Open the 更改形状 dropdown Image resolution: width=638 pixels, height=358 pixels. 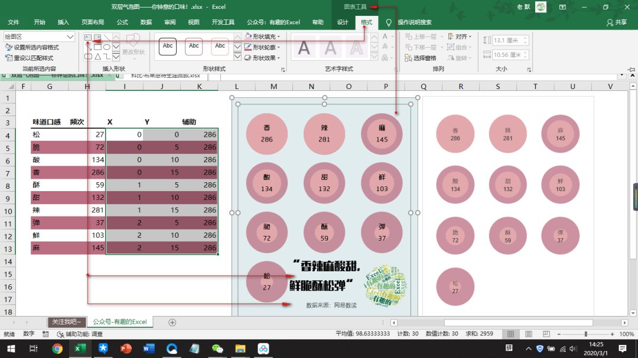pos(133,50)
